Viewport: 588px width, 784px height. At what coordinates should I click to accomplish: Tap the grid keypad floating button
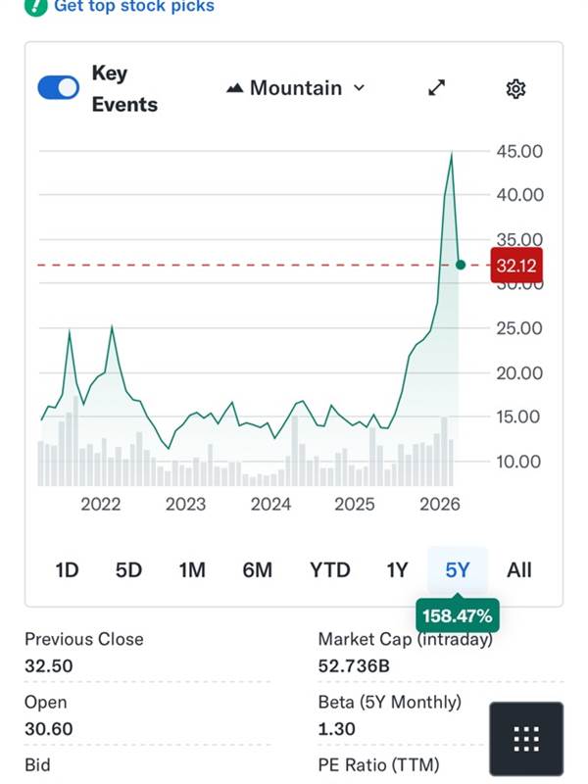pyautogui.click(x=526, y=739)
